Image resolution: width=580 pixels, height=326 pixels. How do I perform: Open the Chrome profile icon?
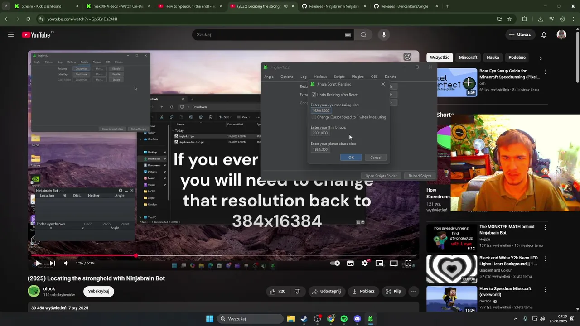click(x=562, y=19)
